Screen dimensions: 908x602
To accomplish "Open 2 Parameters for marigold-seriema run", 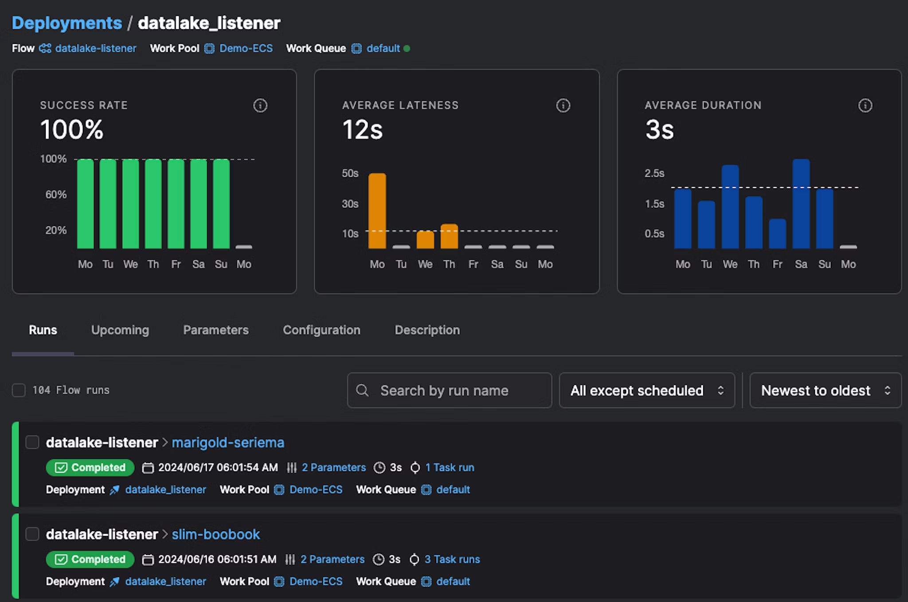I will [333, 468].
